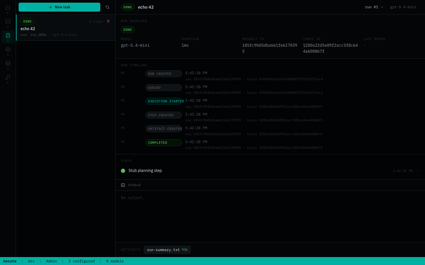This screenshot has height=265, width=425.
Task: Open the run-summary.txt artifact
Action: (167, 250)
